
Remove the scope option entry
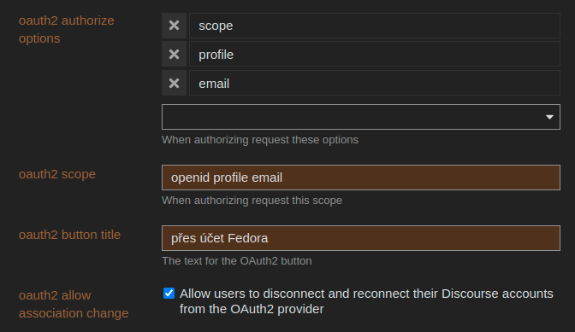[x=175, y=26]
